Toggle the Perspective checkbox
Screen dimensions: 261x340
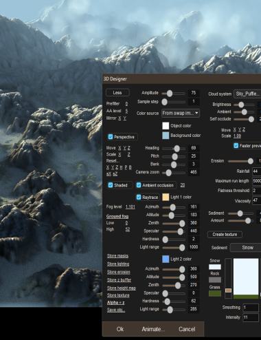pos(111,137)
